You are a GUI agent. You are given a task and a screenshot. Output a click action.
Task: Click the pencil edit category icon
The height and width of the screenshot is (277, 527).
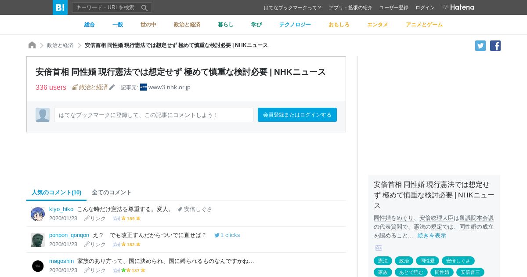tap(112, 87)
